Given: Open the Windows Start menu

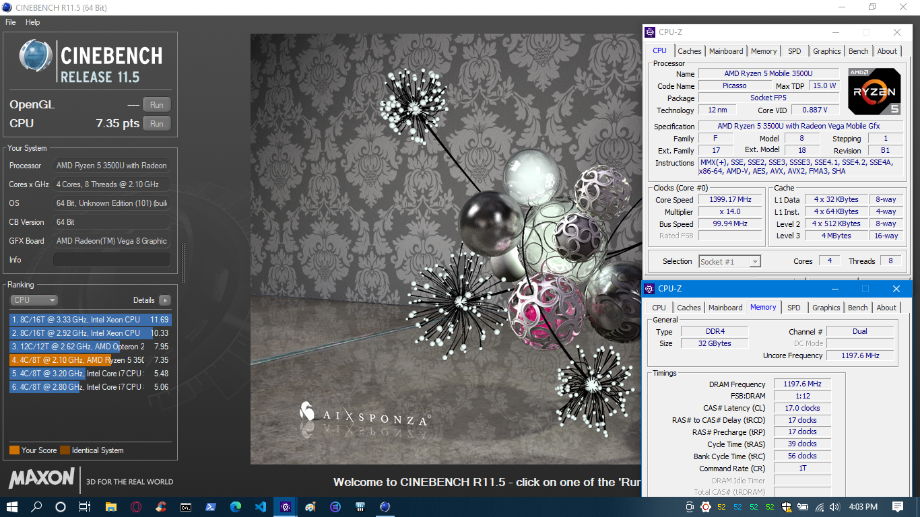Looking at the screenshot, I should click(x=12, y=507).
